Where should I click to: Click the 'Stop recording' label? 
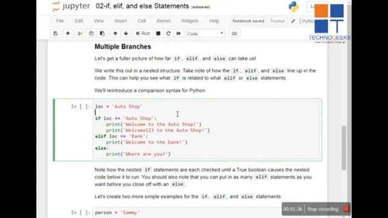[323, 209]
